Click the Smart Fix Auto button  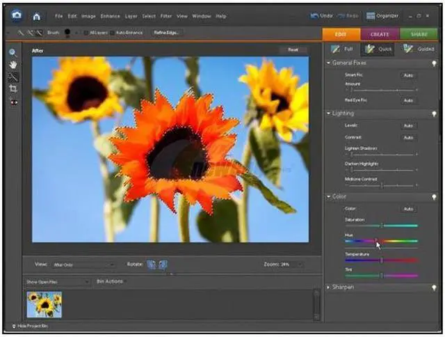click(x=408, y=75)
